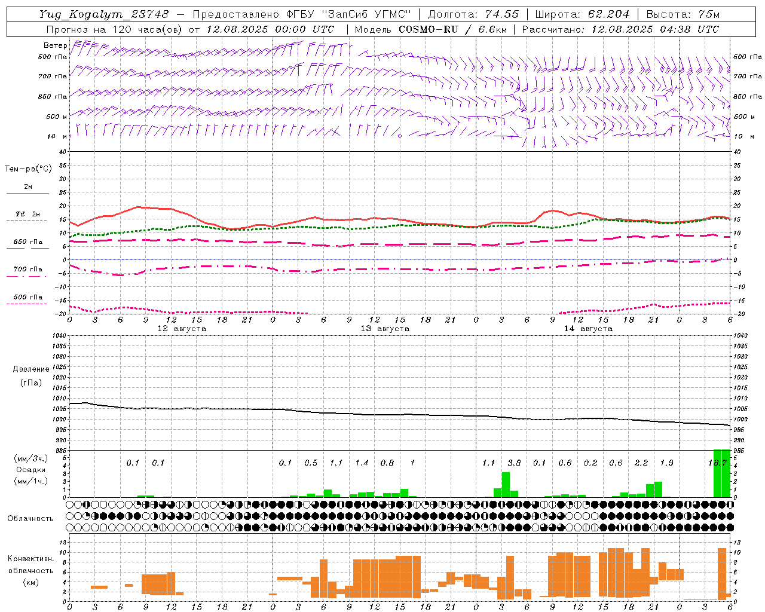The width and height of the screenshot is (765, 612).
Task: Click the (мм/3ч.) precipitation unit label
Action: tap(31, 458)
